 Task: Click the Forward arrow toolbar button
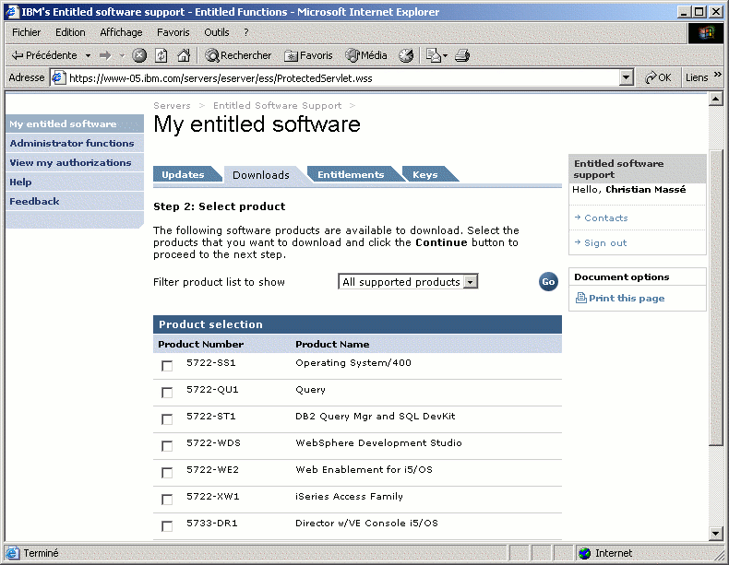coord(105,55)
